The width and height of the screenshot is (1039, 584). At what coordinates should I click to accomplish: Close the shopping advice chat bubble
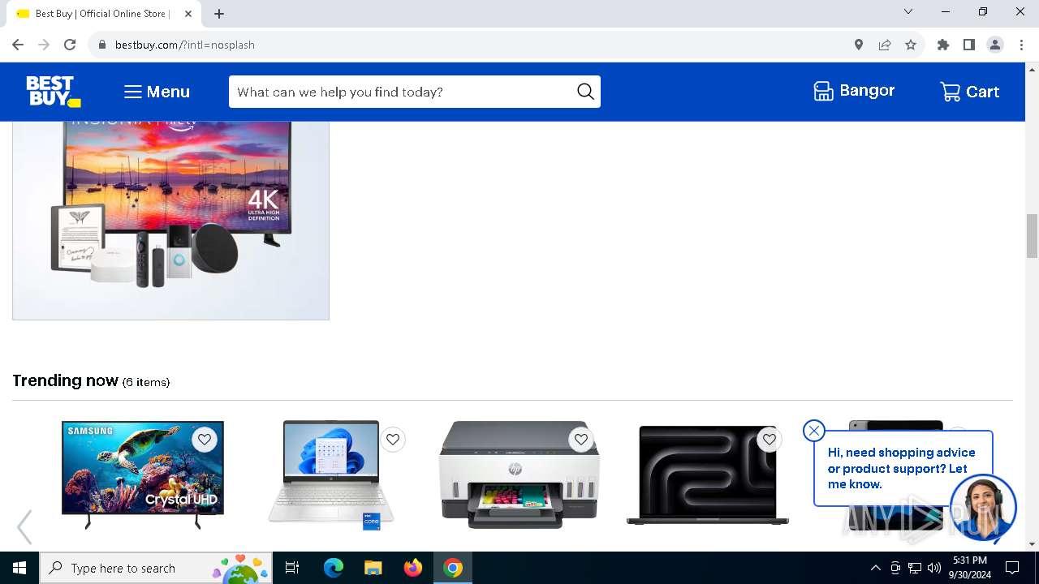(x=813, y=431)
